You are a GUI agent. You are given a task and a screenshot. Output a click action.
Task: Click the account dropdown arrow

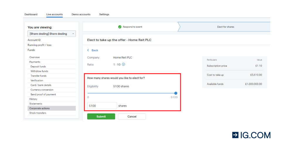[73, 34]
